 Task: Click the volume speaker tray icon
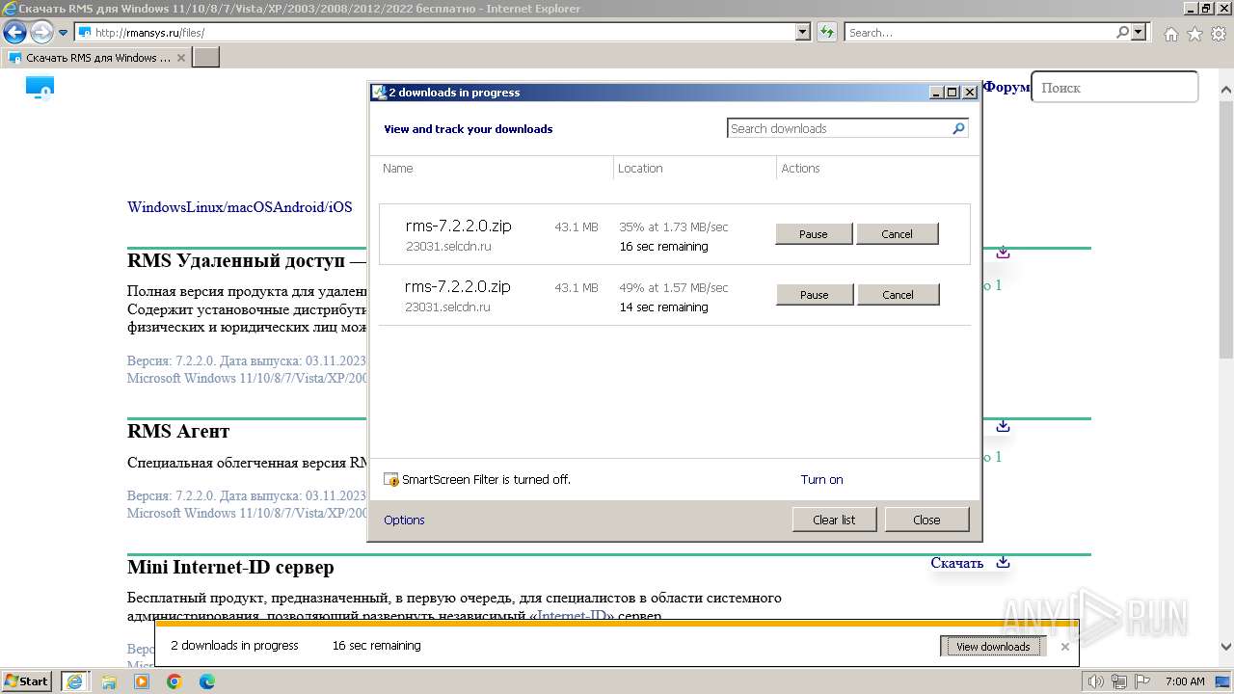point(1096,681)
